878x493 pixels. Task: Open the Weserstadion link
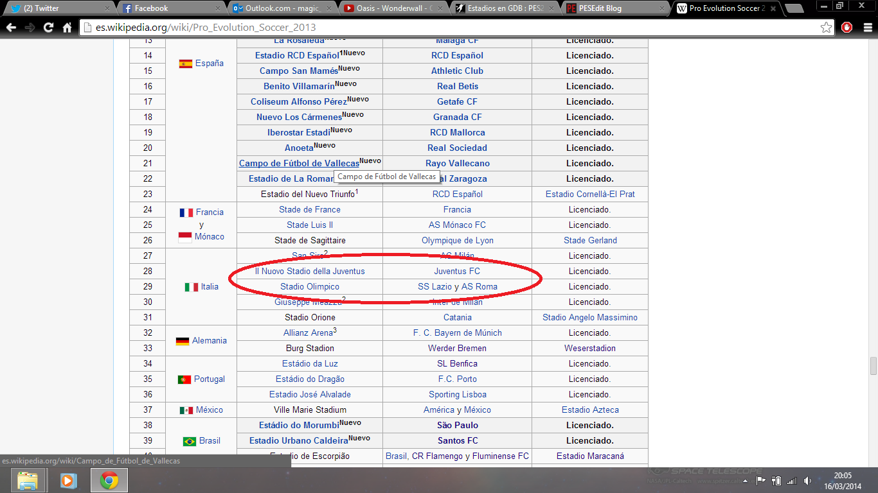590,349
